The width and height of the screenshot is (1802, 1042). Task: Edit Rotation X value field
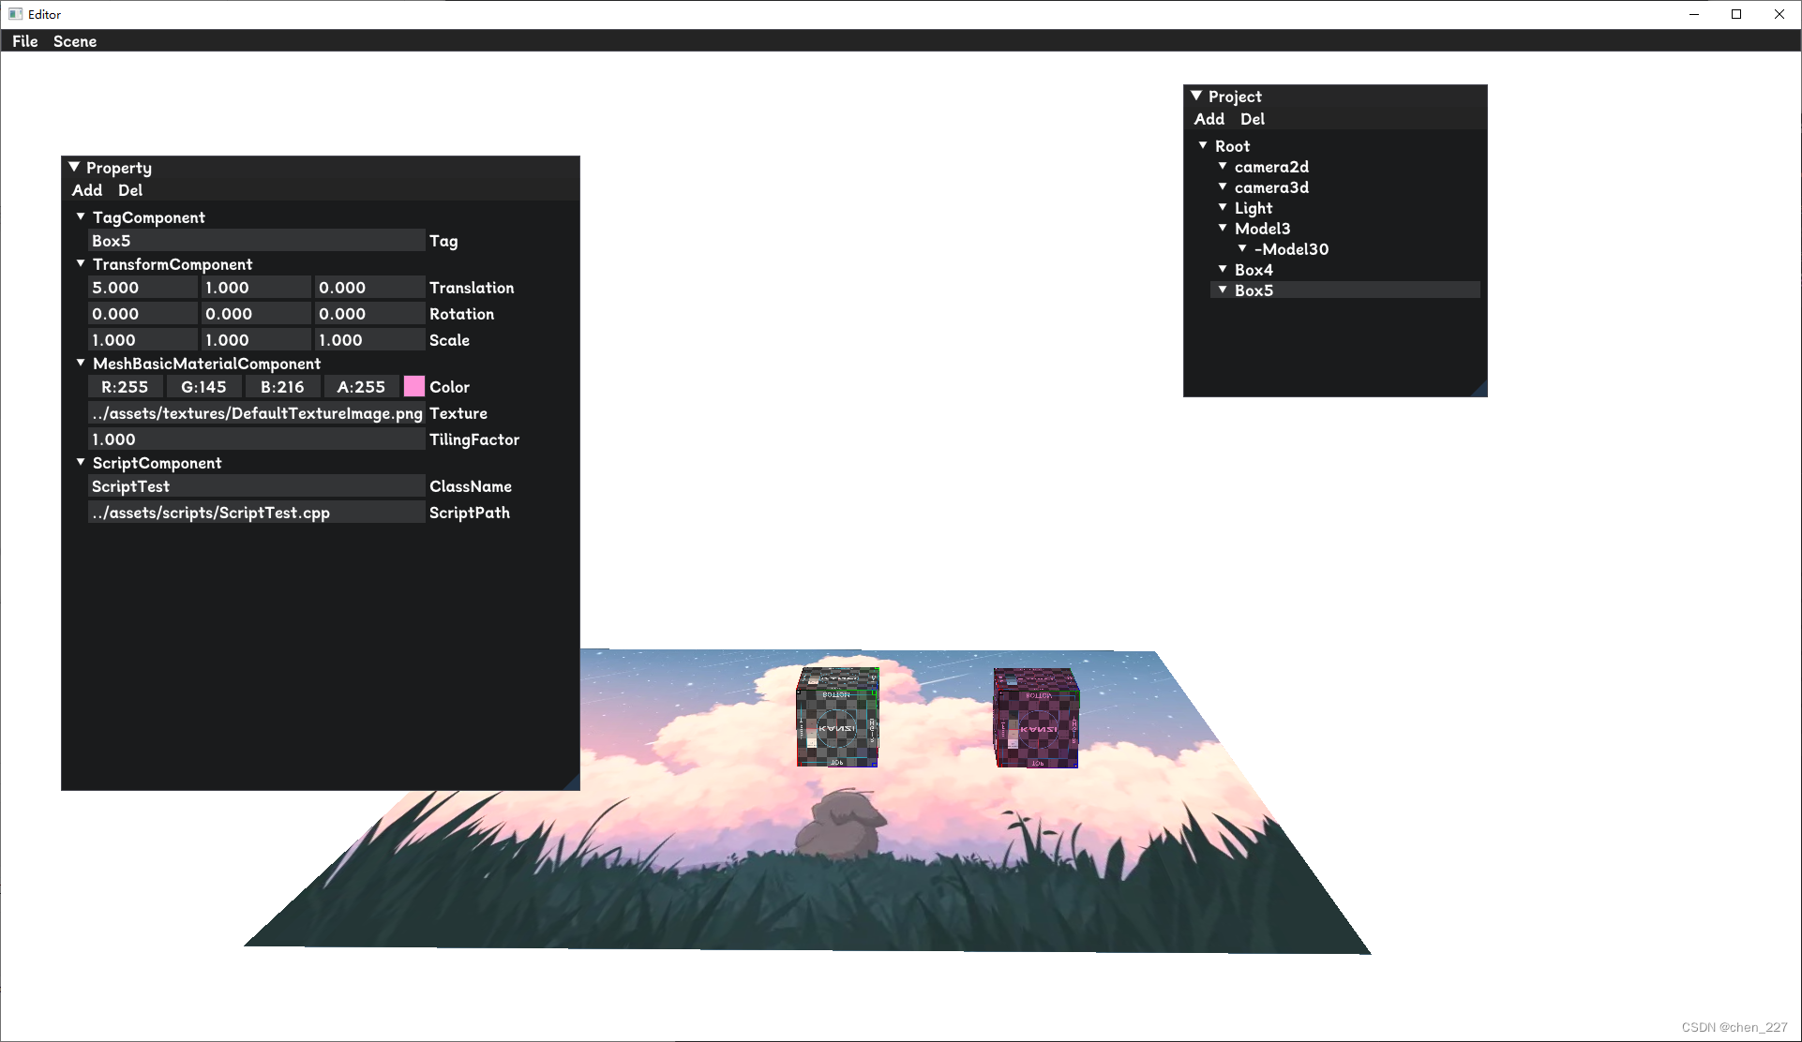point(143,314)
